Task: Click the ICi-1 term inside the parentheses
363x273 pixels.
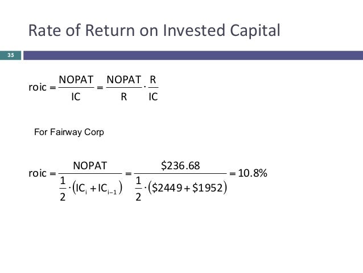Action: [105, 189]
